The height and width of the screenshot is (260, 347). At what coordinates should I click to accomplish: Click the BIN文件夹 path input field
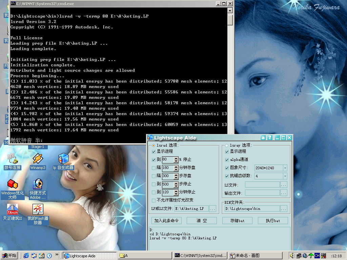pos(252,209)
